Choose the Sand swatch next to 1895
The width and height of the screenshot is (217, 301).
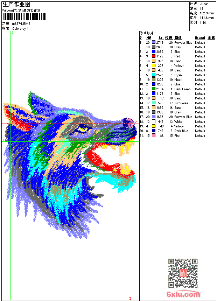(x=154, y=107)
